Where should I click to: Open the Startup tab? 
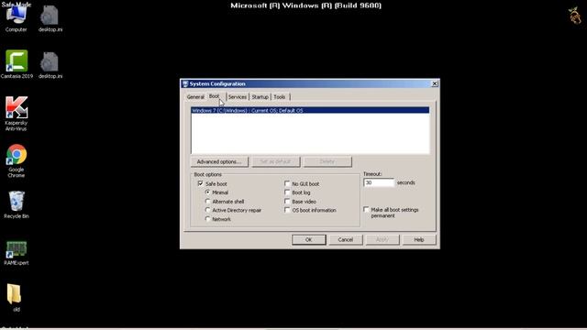260,97
